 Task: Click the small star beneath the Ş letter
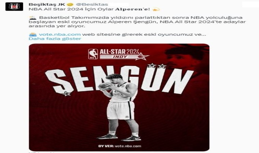pos(66,93)
